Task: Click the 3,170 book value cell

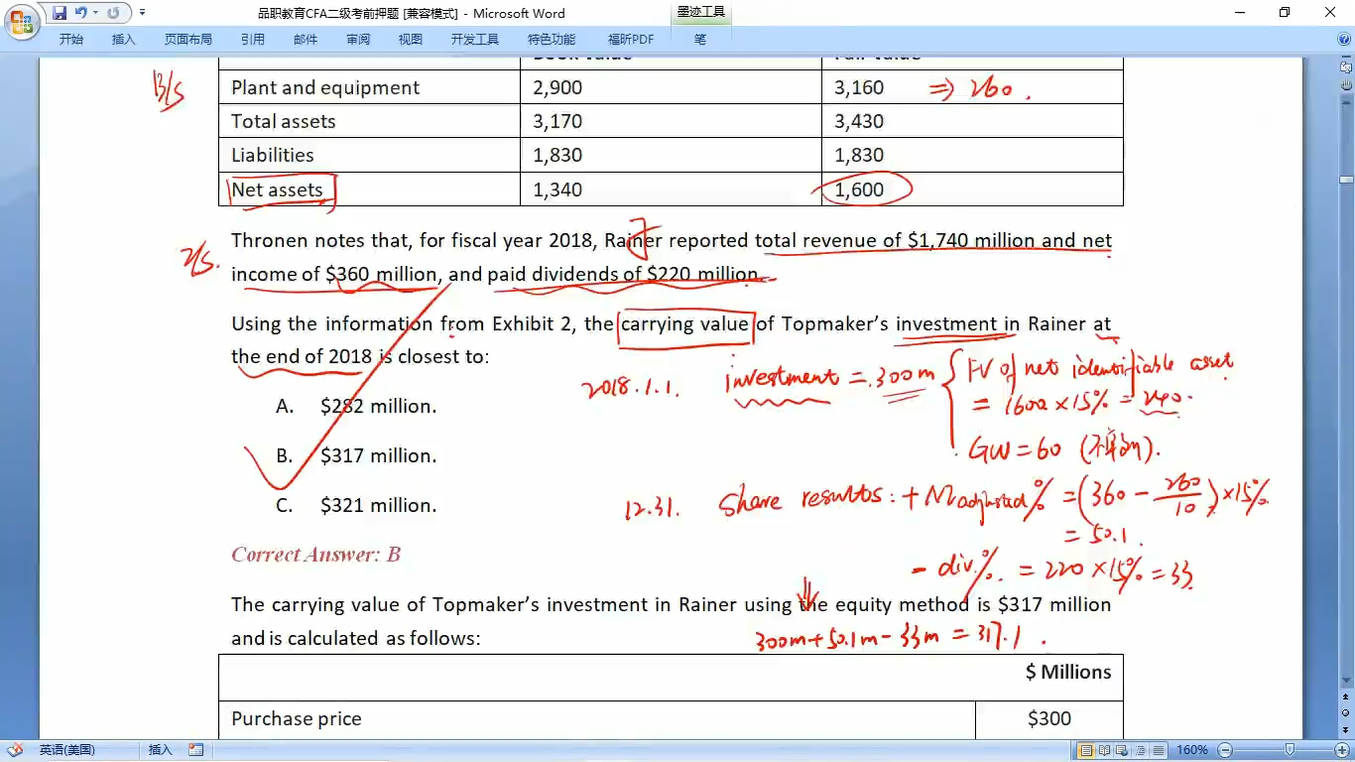Action: pyautogui.click(x=671, y=121)
